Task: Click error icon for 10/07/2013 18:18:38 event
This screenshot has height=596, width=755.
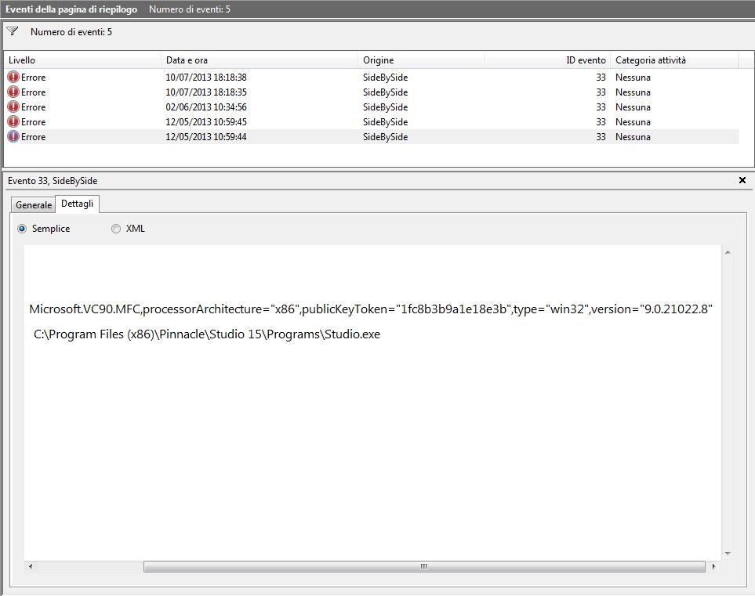Action: pos(13,77)
